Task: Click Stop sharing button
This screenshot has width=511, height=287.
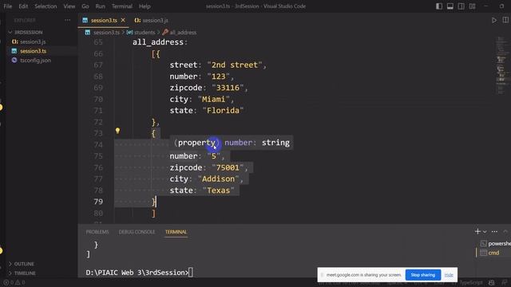Action: click(x=422, y=275)
